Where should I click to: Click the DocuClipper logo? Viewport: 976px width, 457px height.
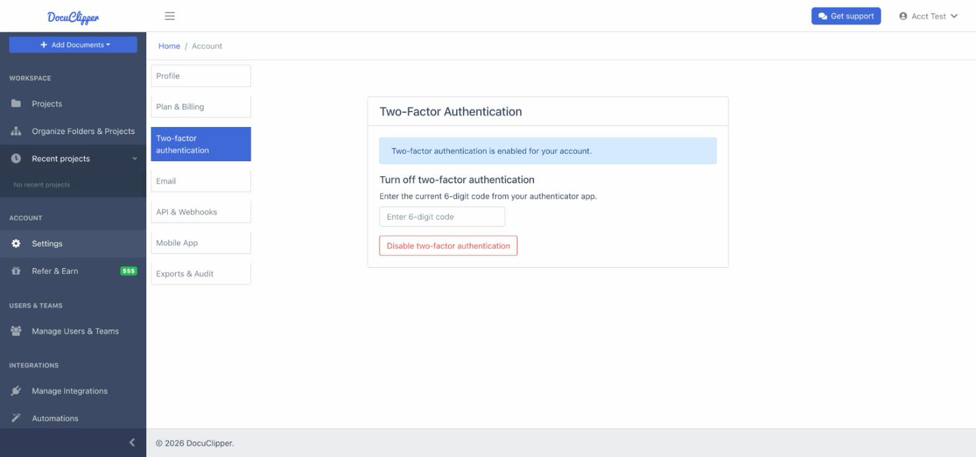click(73, 17)
